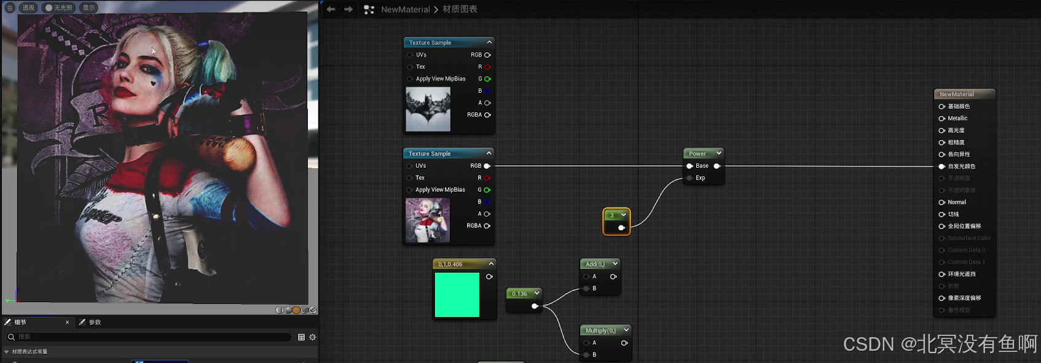Click the Multiply node output pin

coord(624,343)
